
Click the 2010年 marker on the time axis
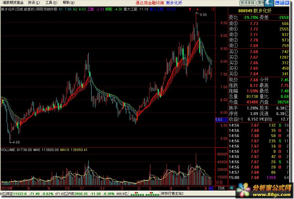[7, 188]
